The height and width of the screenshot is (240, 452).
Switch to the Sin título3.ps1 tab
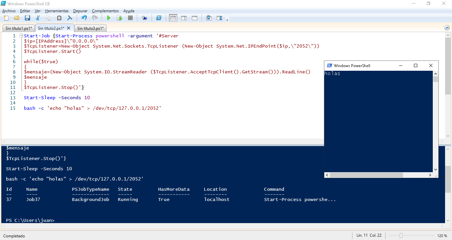coord(90,28)
